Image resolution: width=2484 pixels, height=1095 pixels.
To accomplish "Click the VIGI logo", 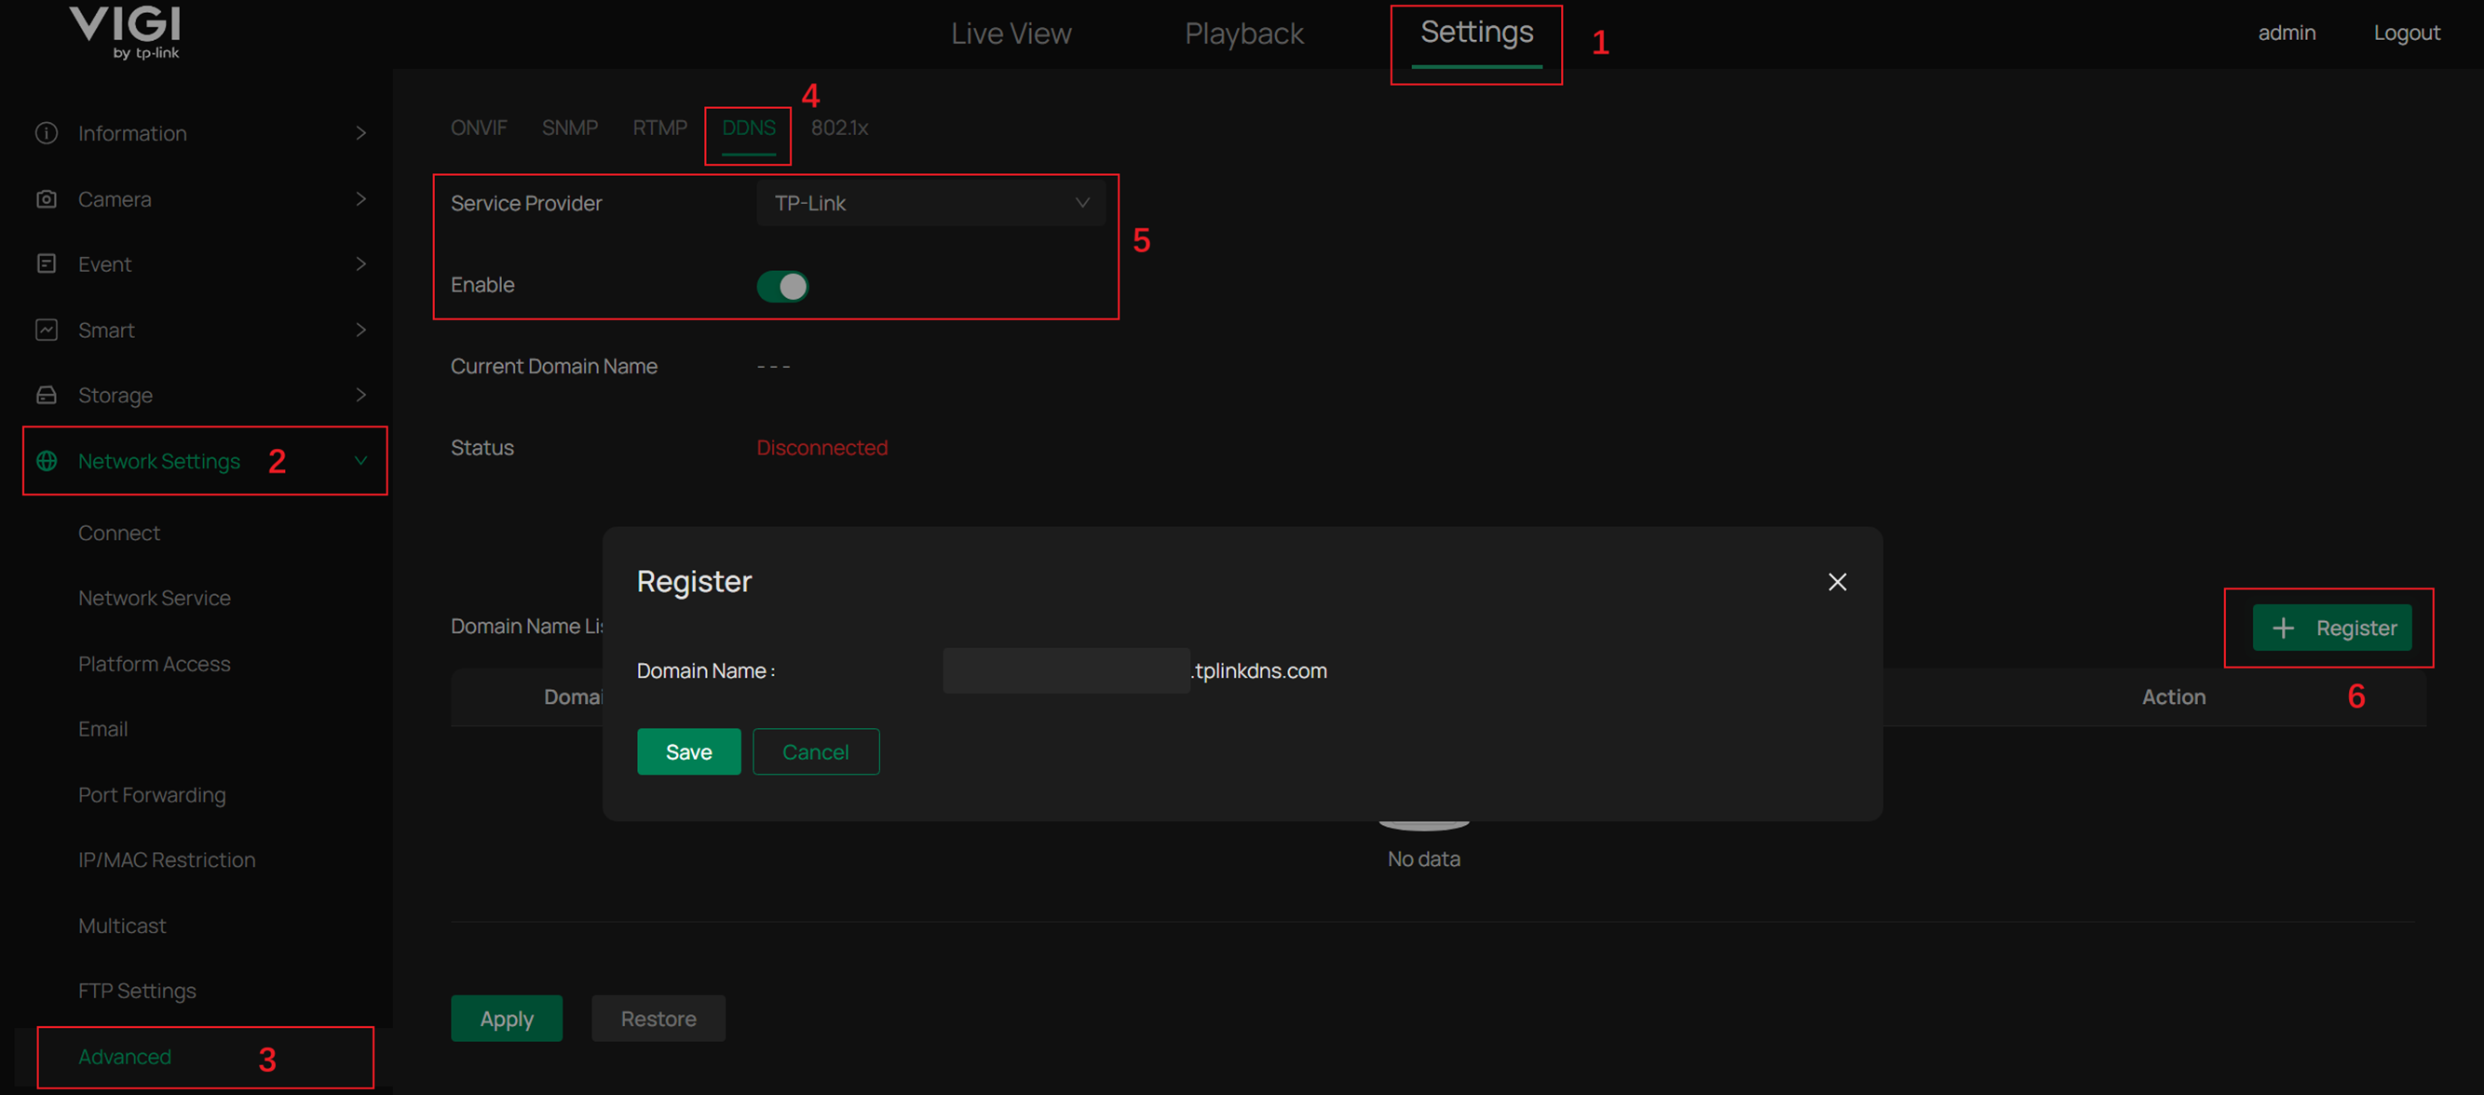I will point(126,32).
